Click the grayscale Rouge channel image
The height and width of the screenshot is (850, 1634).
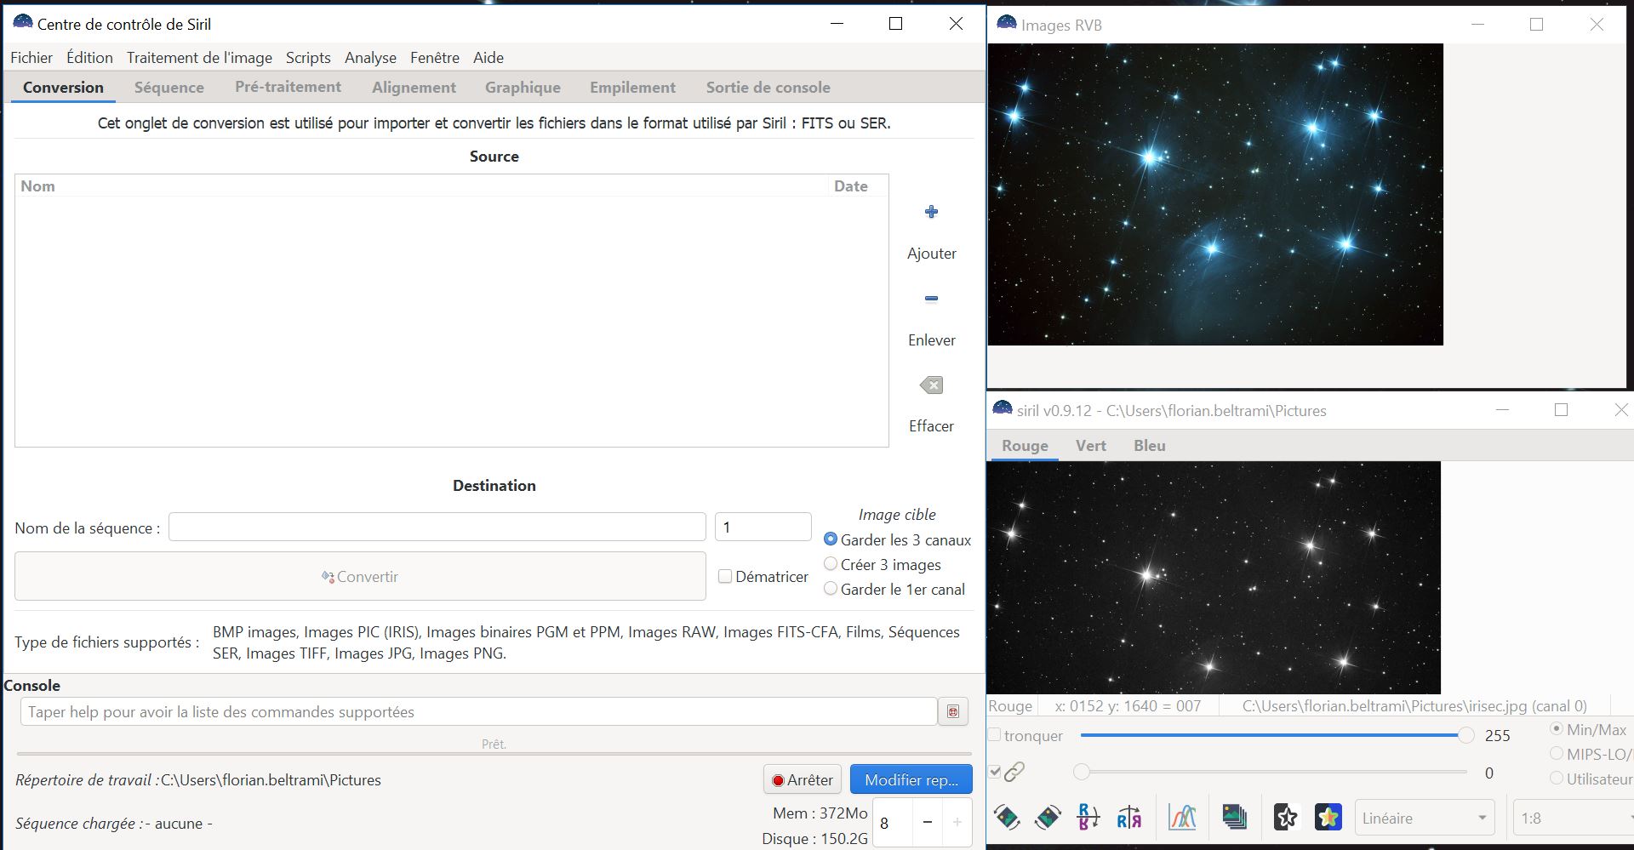(1214, 578)
